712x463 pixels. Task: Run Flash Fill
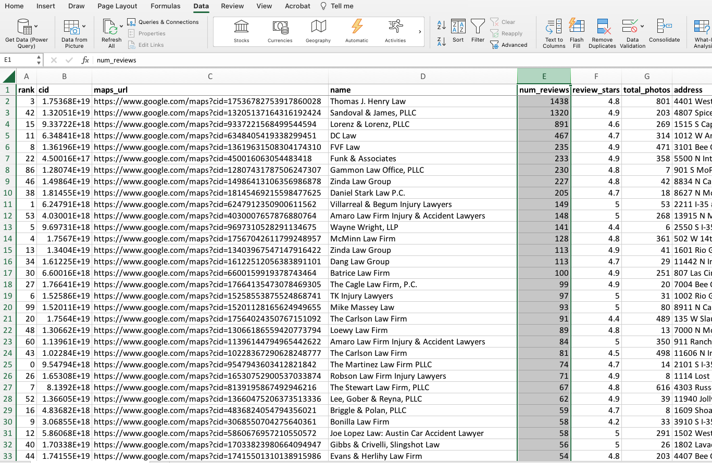[x=577, y=27]
